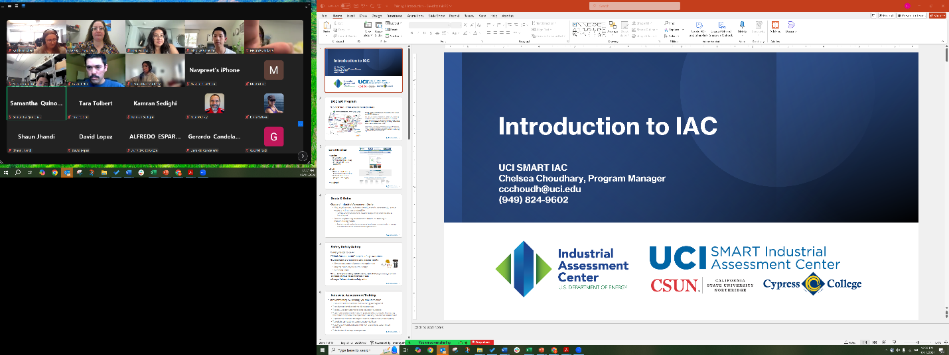Click Create PDF and share link
The height and width of the screenshot is (355, 949).
[x=699, y=28]
